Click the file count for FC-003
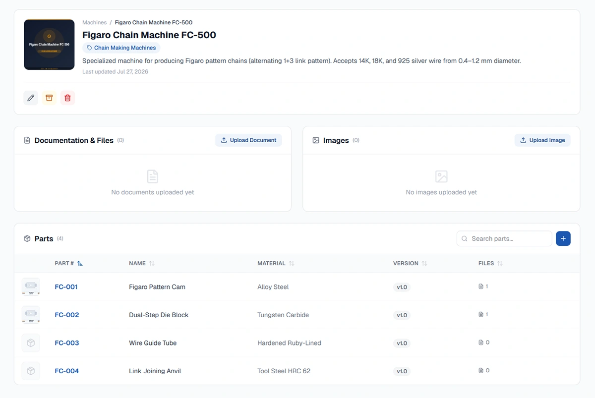Viewport: 595px width, 398px height. pyautogui.click(x=484, y=342)
